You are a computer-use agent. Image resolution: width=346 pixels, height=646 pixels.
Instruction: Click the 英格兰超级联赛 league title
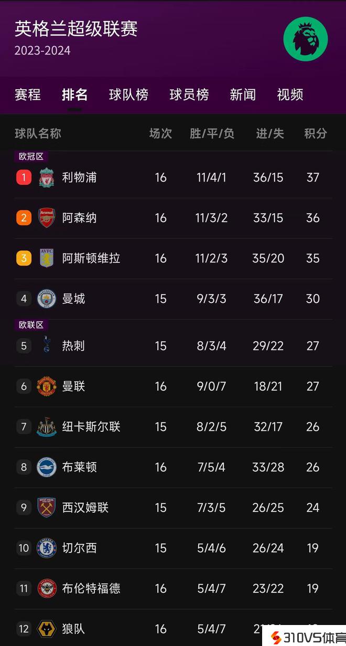(x=76, y=29)
